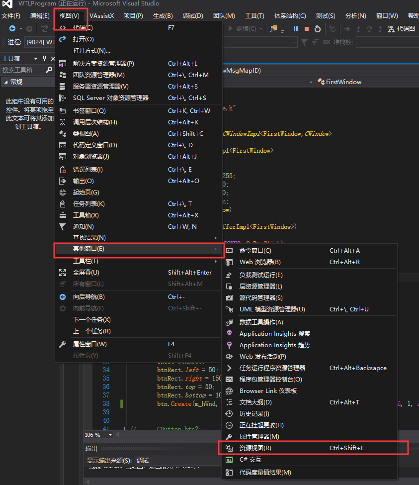Image resolution: width=419 pixels, height=485 pixels.
Task: Expand the 其他窗口(E) submenu arrow
Action: coord(217,250)
